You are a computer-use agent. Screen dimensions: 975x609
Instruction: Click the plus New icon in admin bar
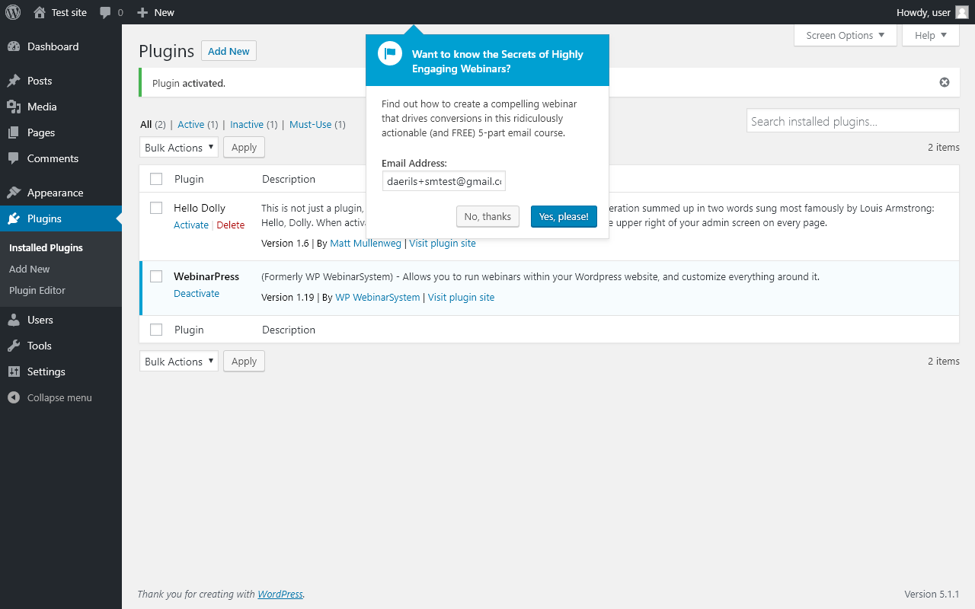(142, 12)
